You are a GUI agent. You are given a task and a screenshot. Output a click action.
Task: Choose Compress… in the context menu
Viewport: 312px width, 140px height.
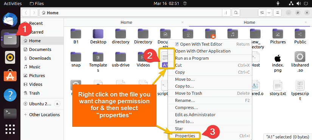pos(210,108)
